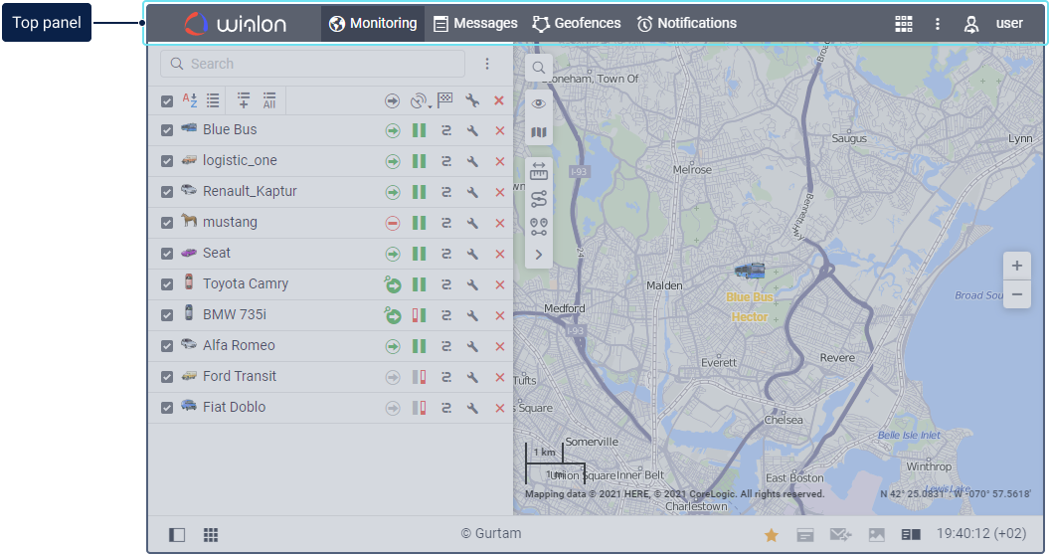
Task: Click the header motion state column icon
Action: pyautogui.click(x=392, y=101)
